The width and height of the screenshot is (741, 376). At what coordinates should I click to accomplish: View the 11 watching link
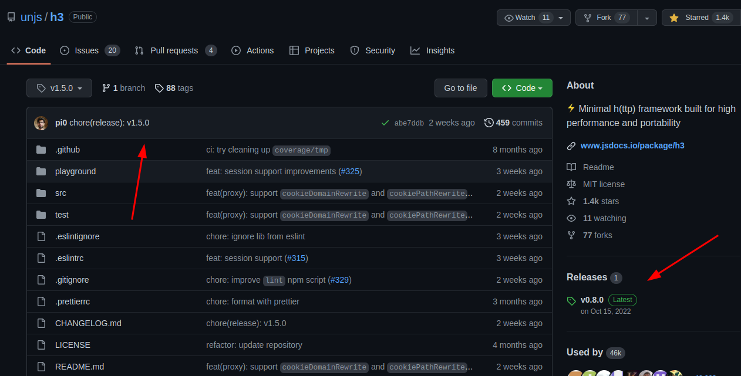(x=604, y=218)
